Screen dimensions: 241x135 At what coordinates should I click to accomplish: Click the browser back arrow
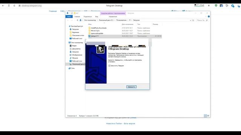coord(3,6)
